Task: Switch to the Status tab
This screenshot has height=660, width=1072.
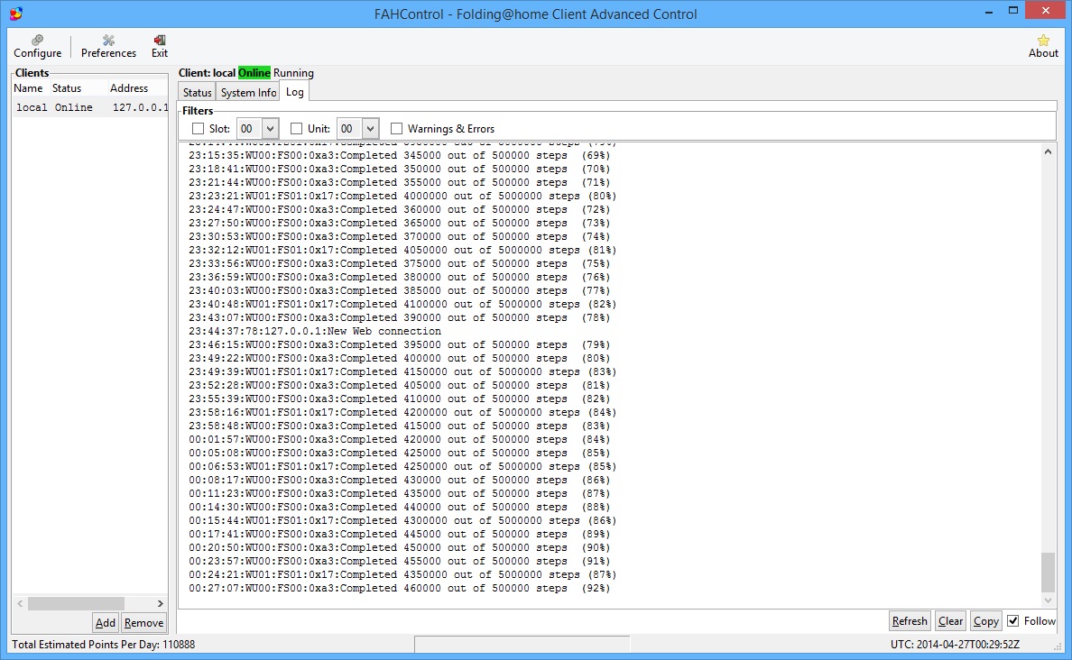Action: pyautogui.click(x=197, y=92)
